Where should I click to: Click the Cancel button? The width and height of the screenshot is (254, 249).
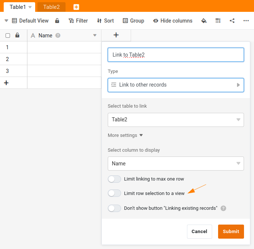(x=199, y=232)
